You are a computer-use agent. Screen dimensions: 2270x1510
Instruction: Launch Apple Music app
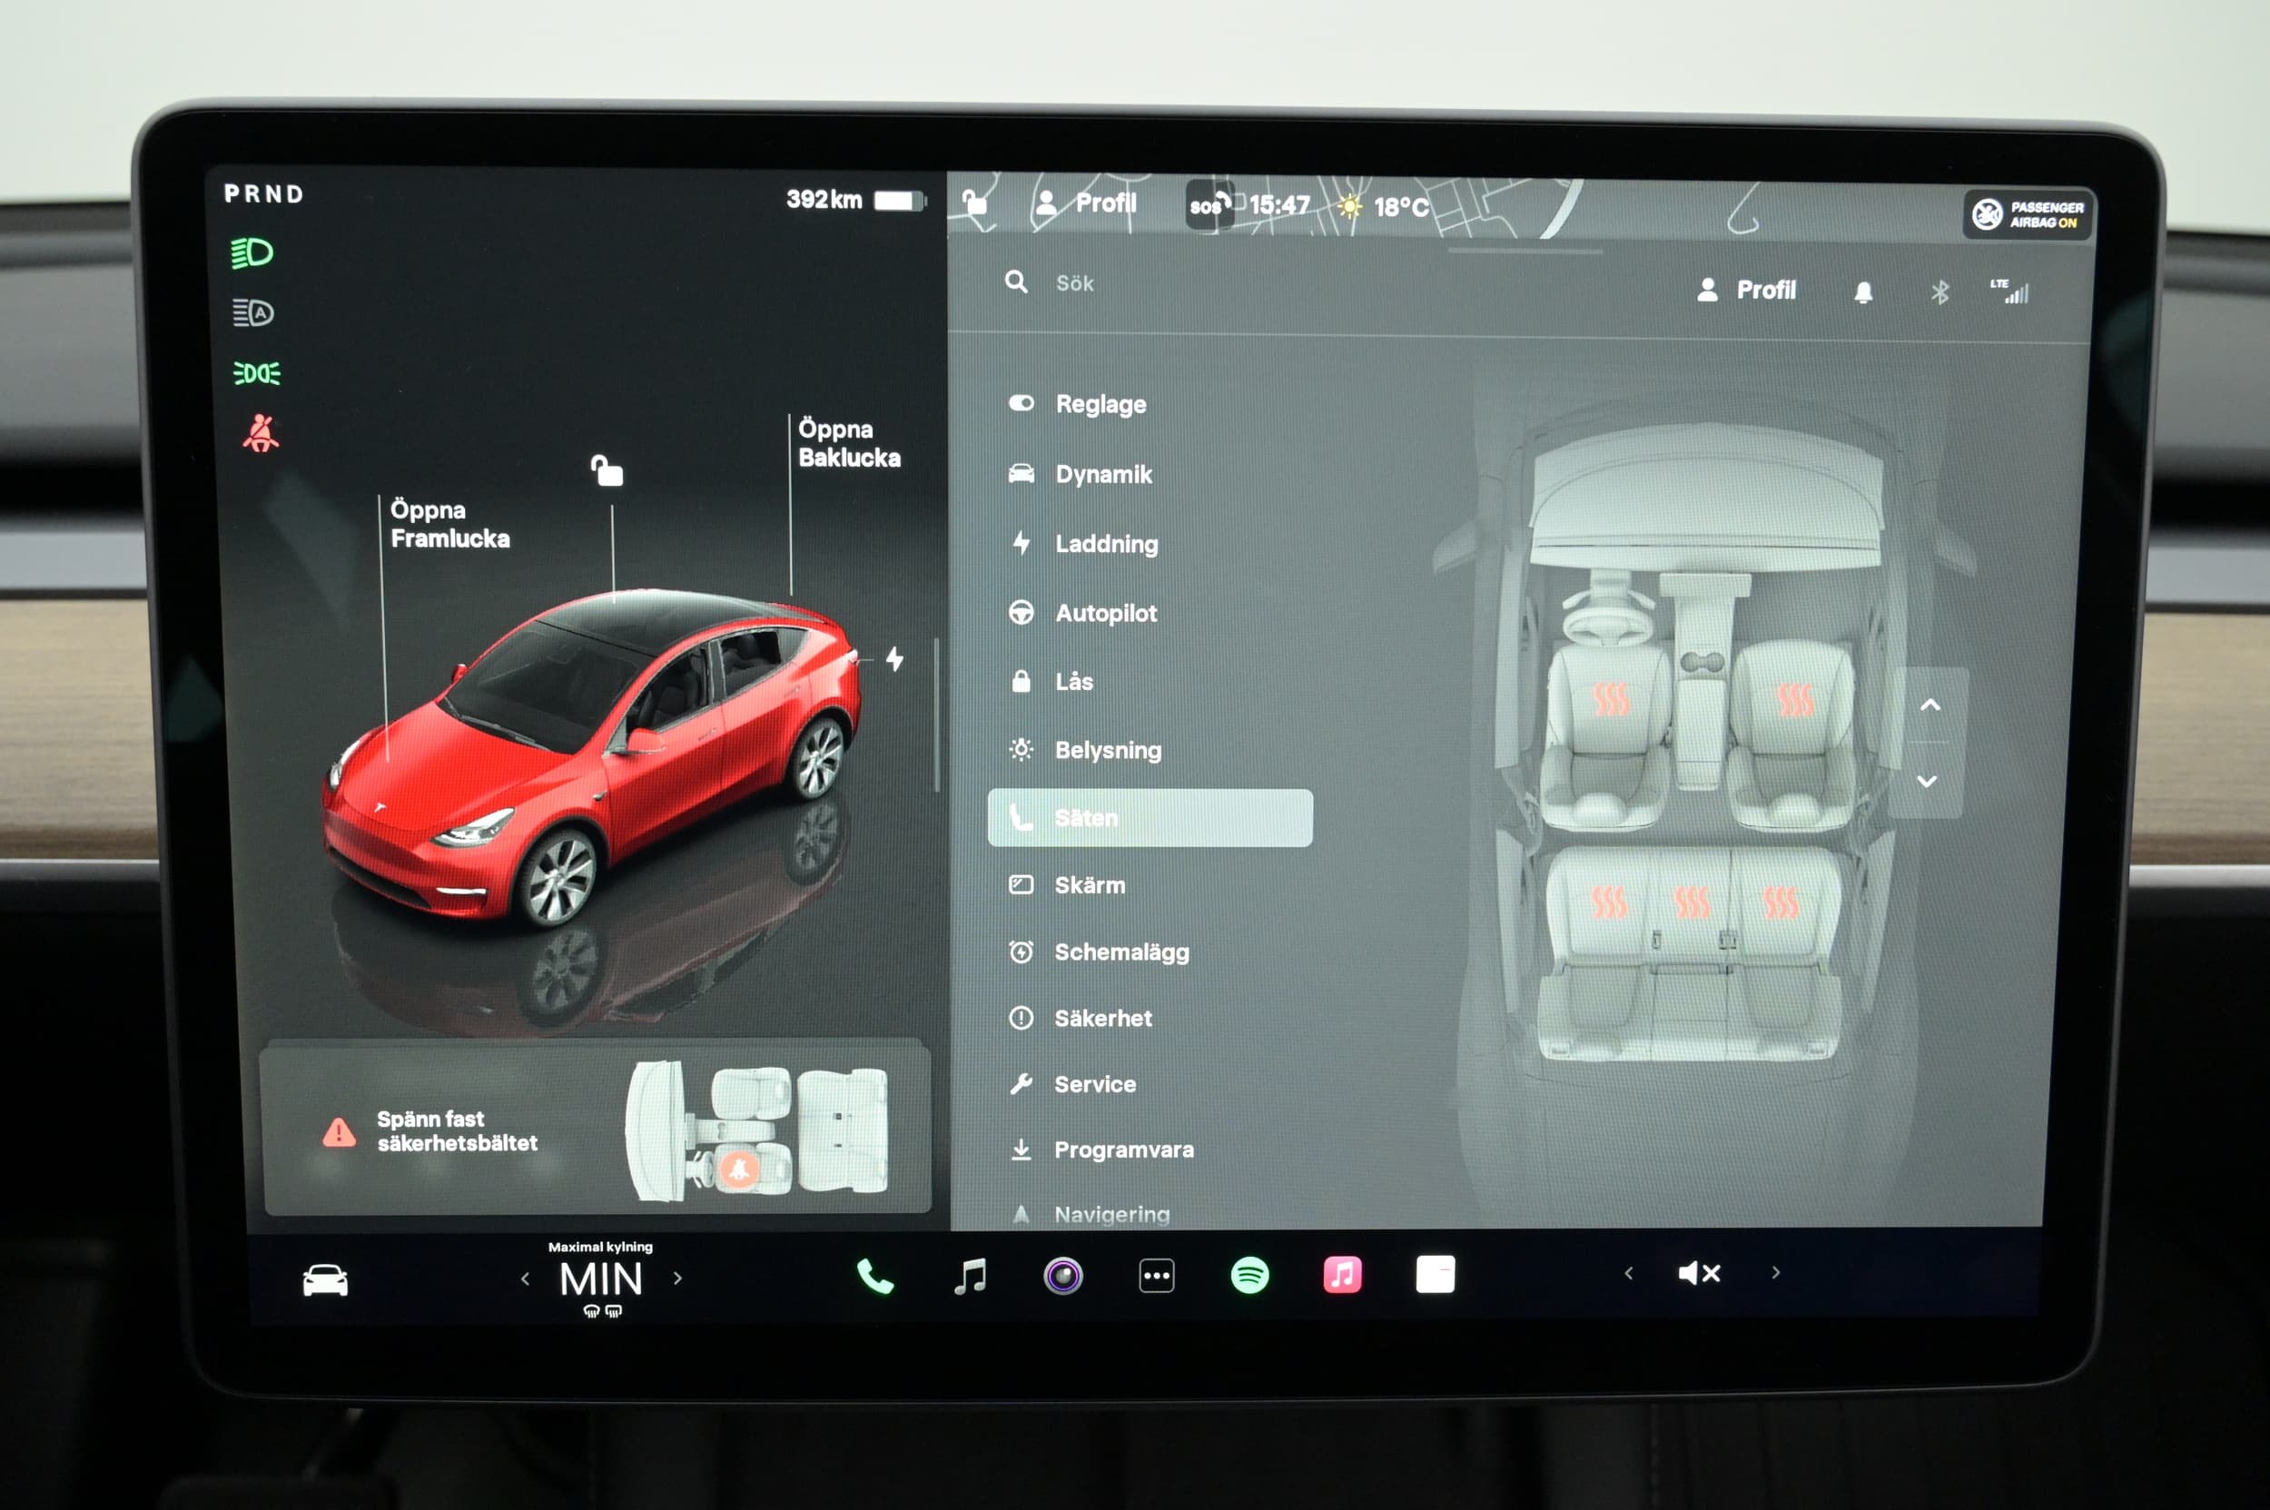tap(1342, 1274)
